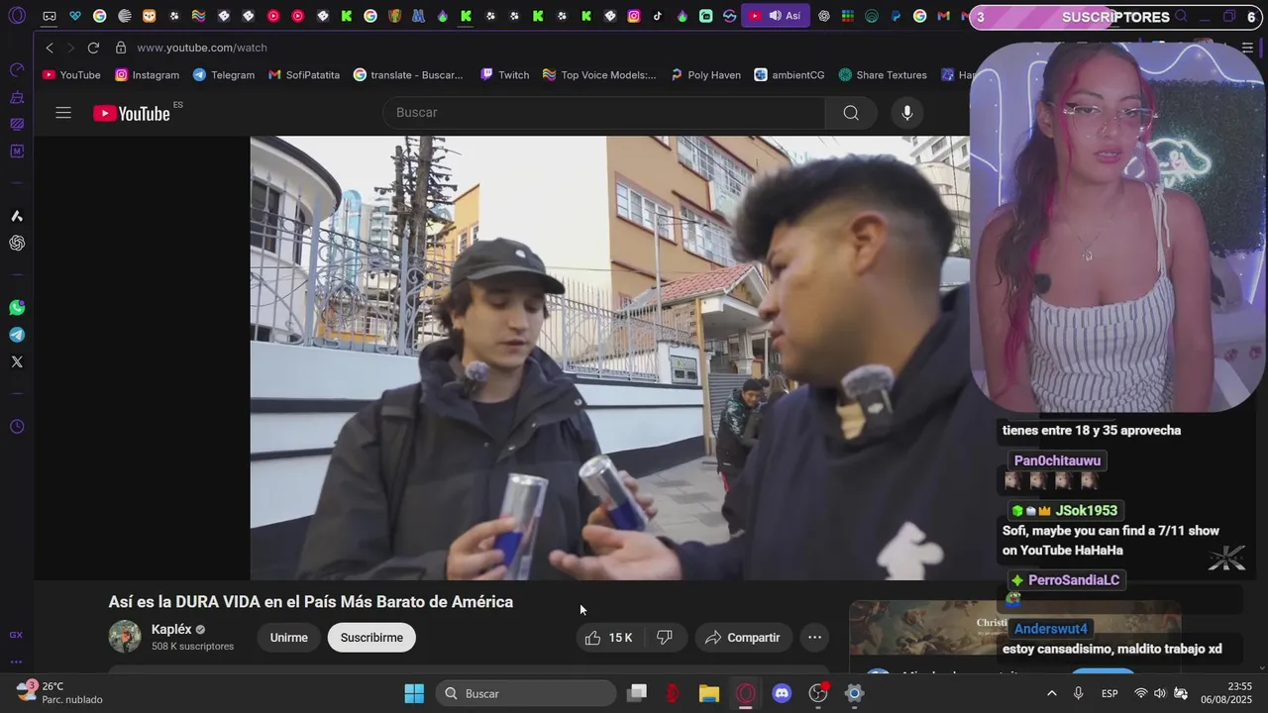Open Task View on the taskbar
The image size is (1268, 713).
[637, 693]
